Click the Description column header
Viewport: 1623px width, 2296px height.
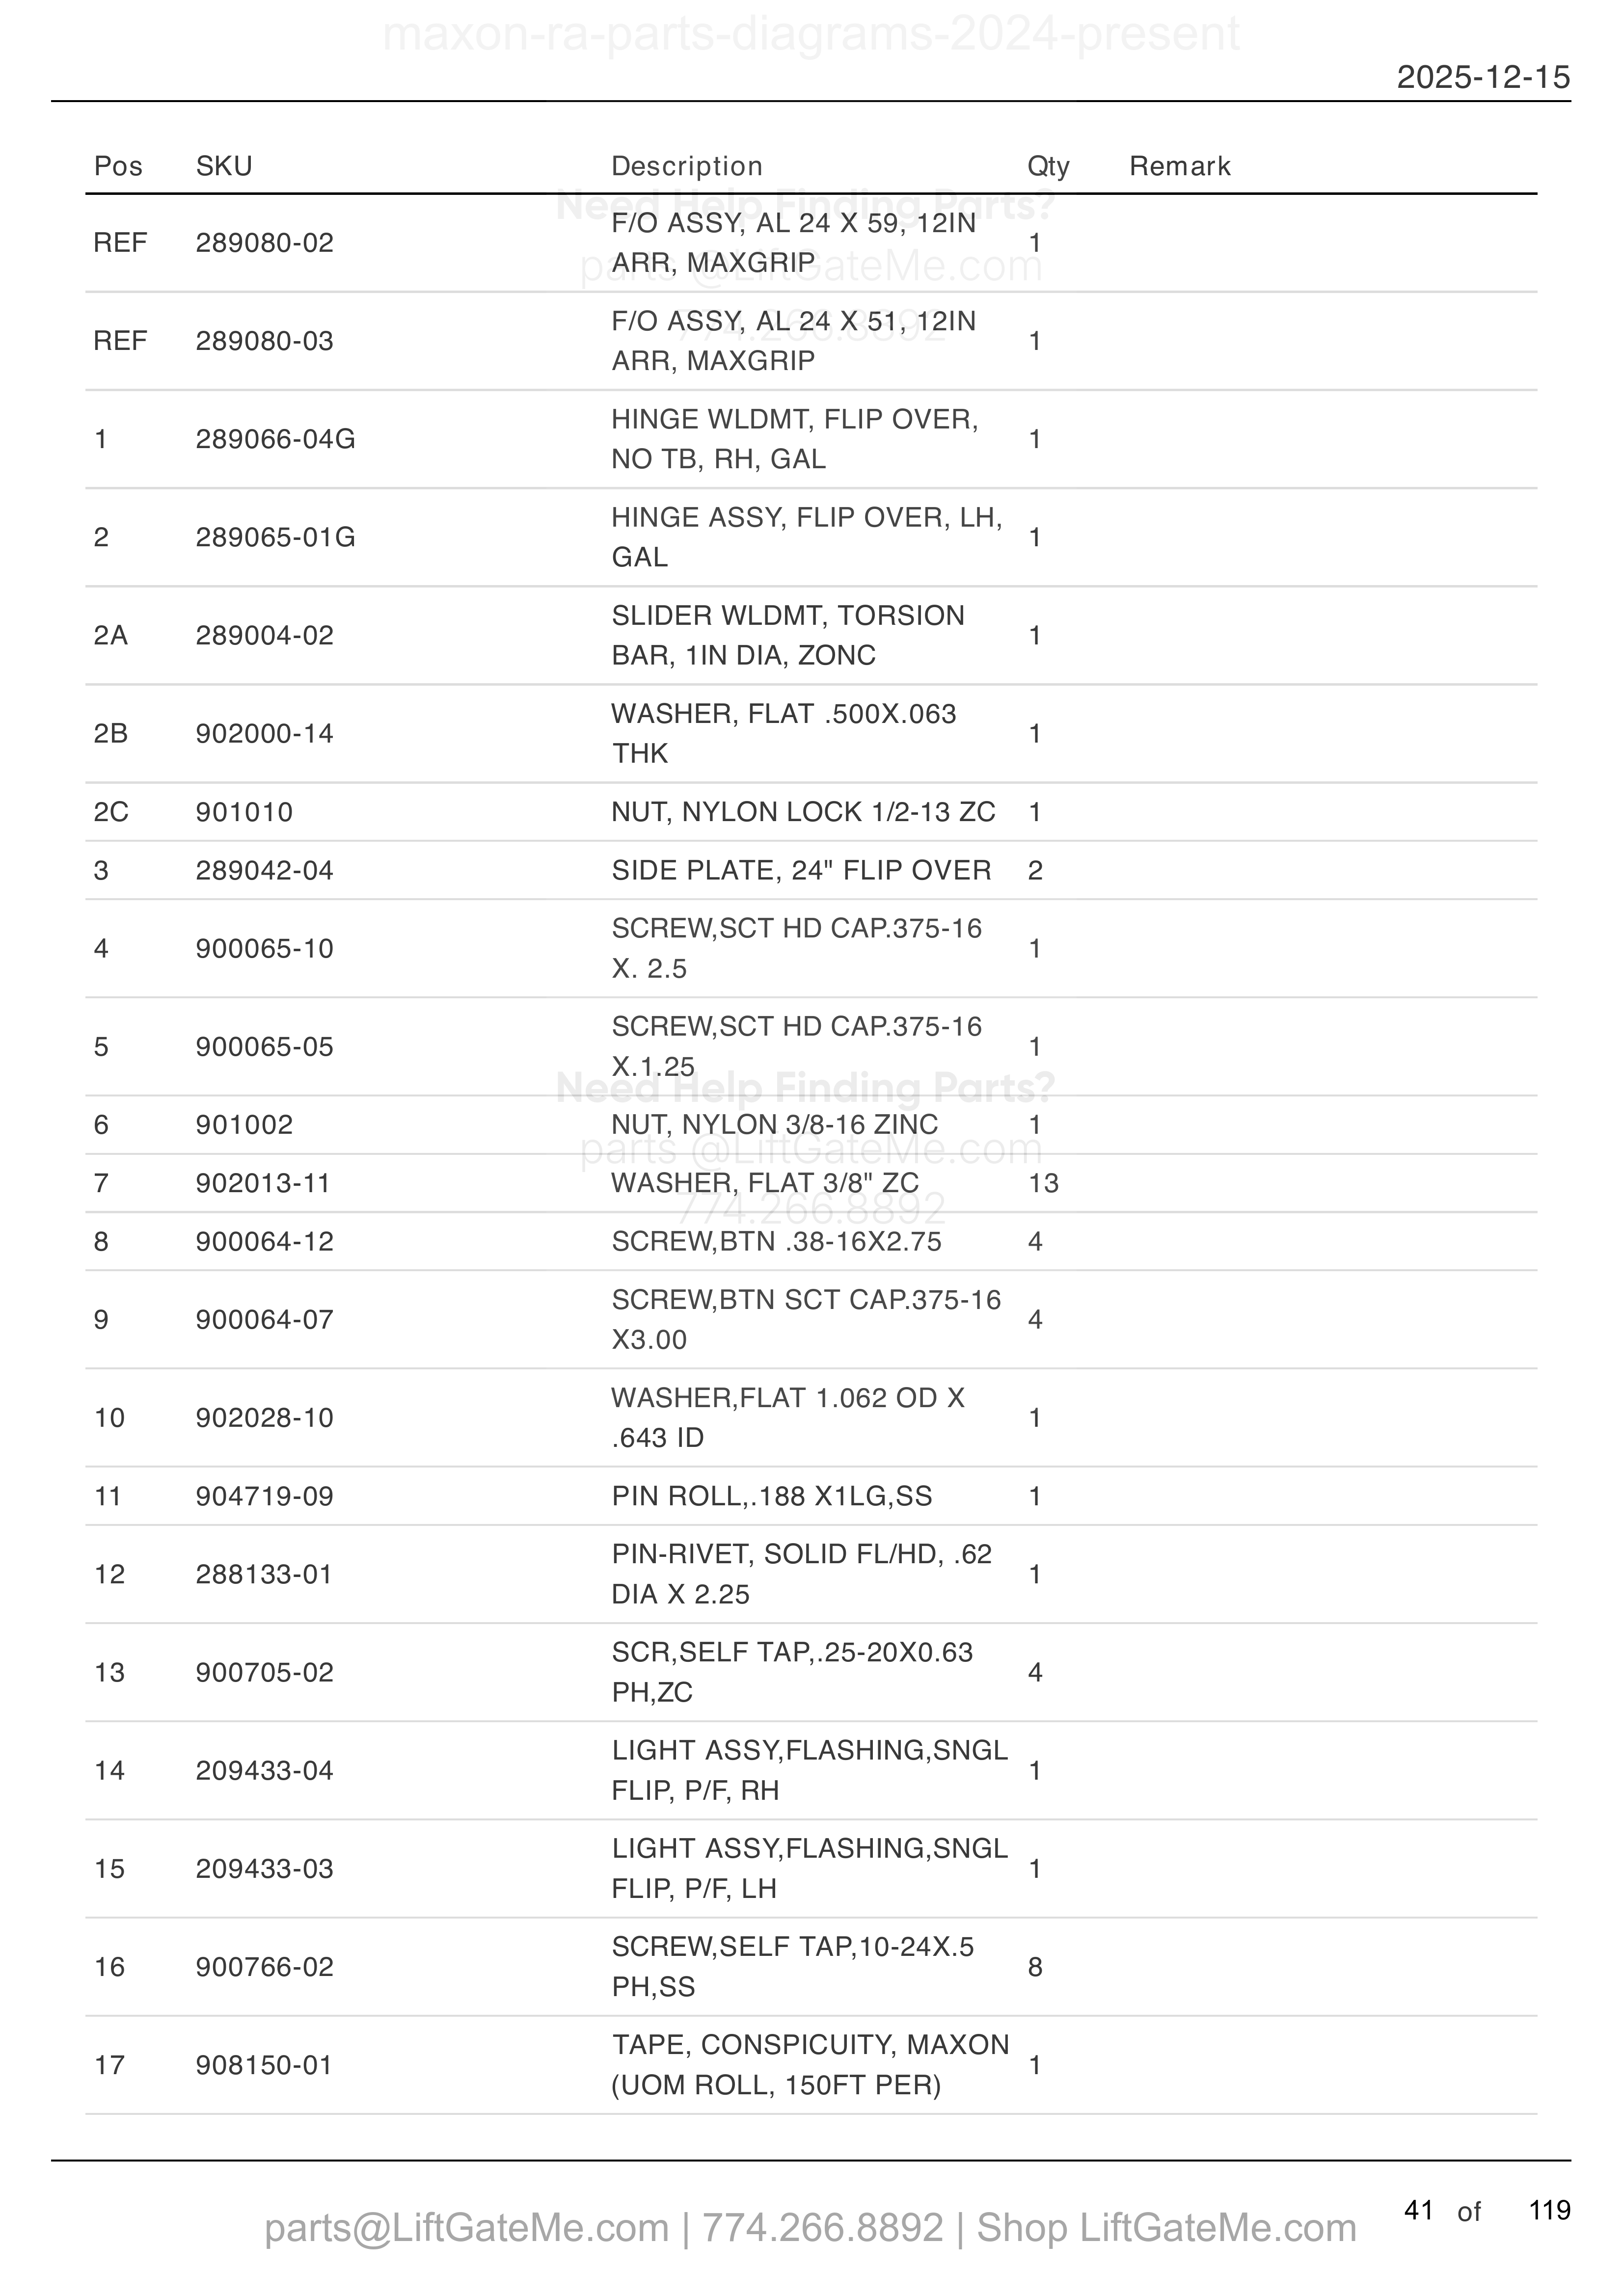click(x=687, y=166)
